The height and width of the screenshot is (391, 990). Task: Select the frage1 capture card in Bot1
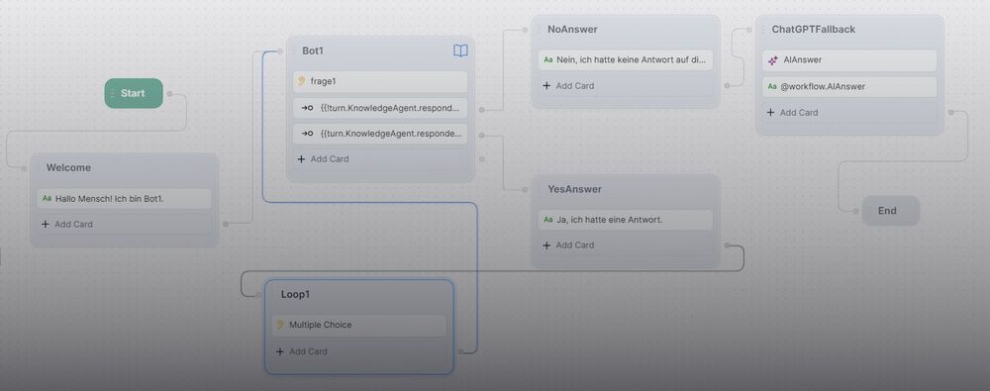click(x=380, y=81)
